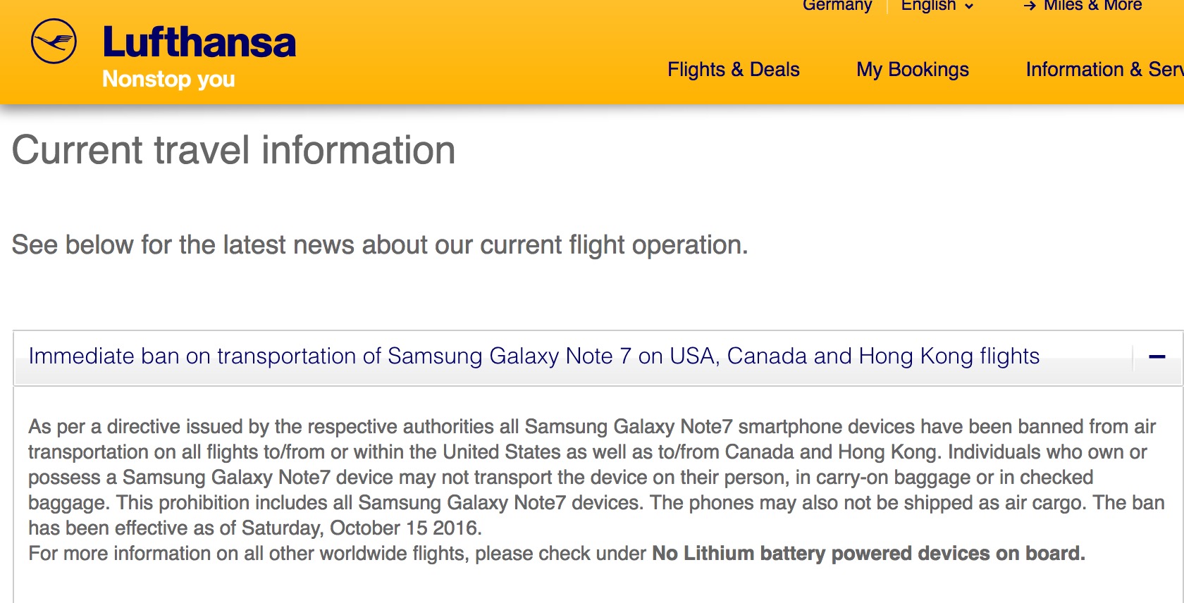Viewport: 1184px width, 603px height.
Task: Open No Lithium battery powered devices link
Action: 868,553
